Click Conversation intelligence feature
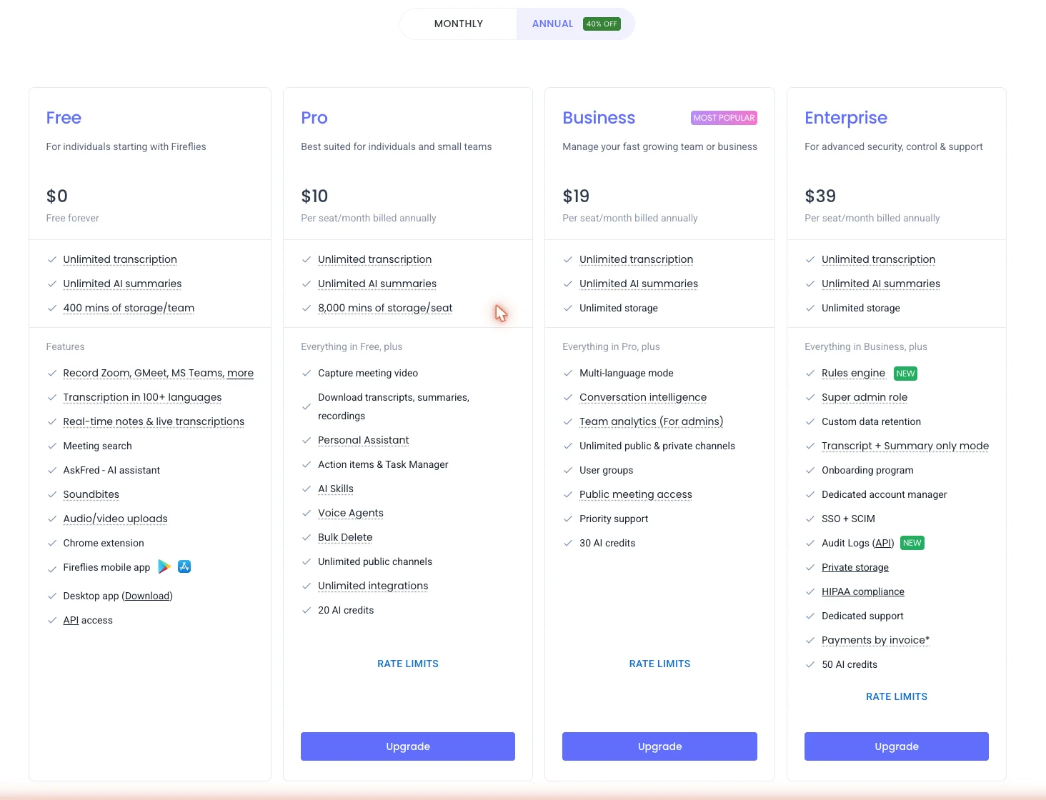 tap(643, 397)
